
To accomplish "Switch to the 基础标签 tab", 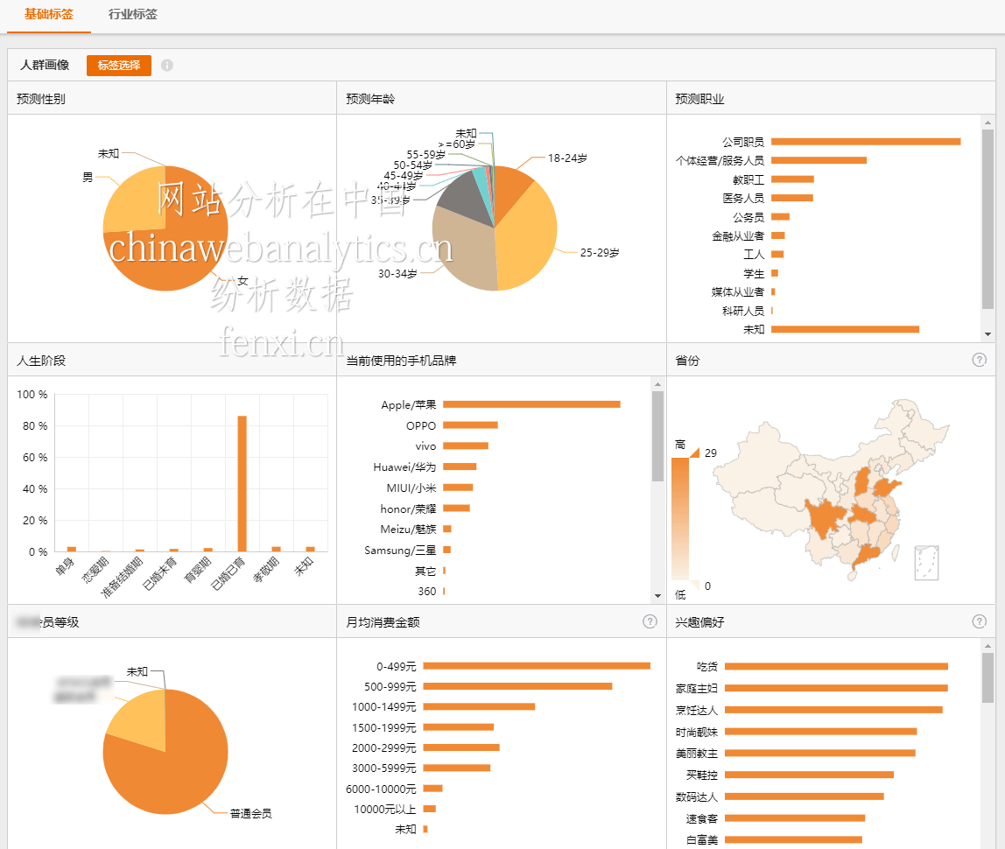I will pos(49,15).
